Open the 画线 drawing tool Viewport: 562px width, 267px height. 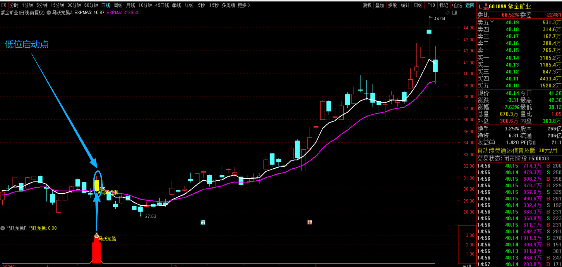418,5
